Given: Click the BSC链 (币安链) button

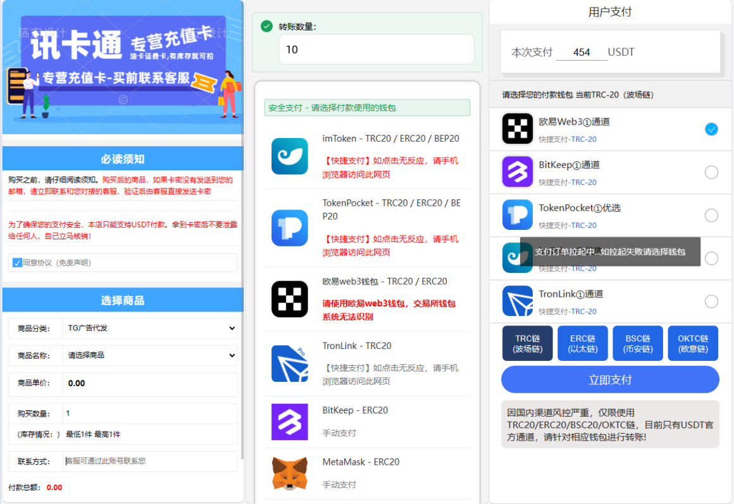Looking at the screenshot, I should 637,343.
